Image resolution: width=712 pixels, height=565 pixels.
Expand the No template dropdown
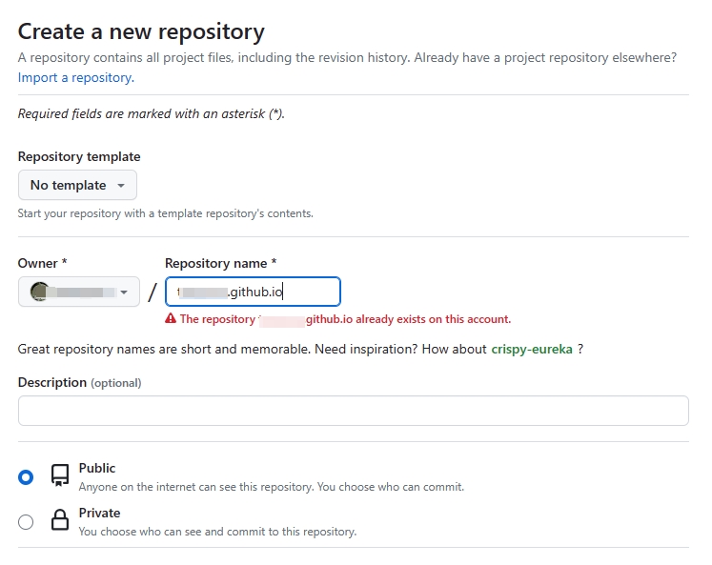77,185
